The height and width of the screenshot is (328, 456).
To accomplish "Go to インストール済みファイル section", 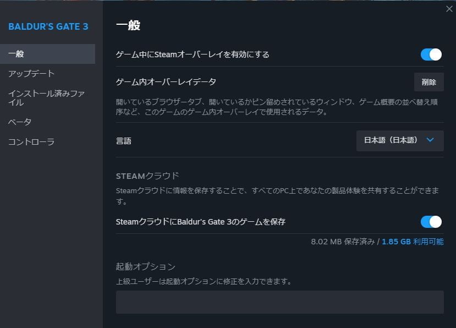I will [x=46, y=98].
